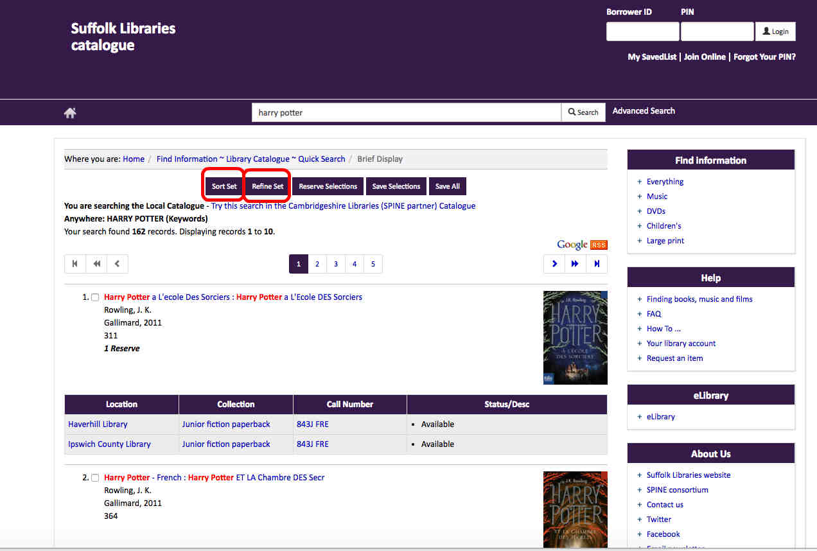
Task: Expand Music in Find information
Action: click(x=657, y=197)
